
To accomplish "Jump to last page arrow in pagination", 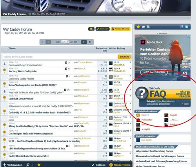I will (90, 42).
